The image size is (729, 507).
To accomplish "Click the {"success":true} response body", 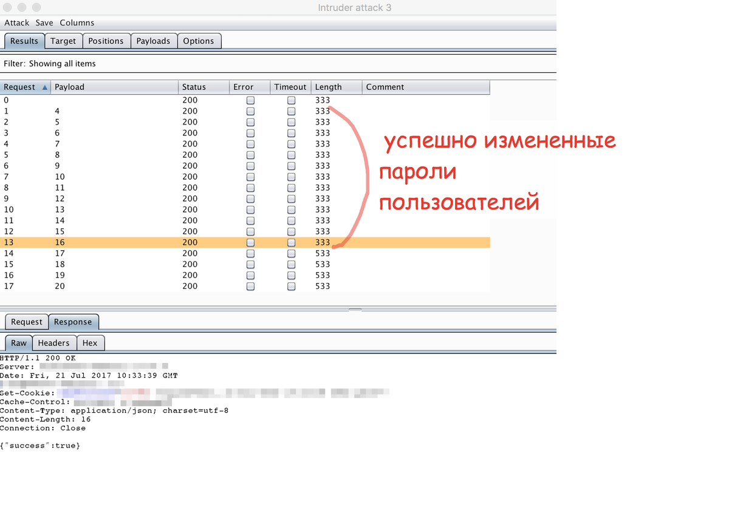I will [40, 446].
